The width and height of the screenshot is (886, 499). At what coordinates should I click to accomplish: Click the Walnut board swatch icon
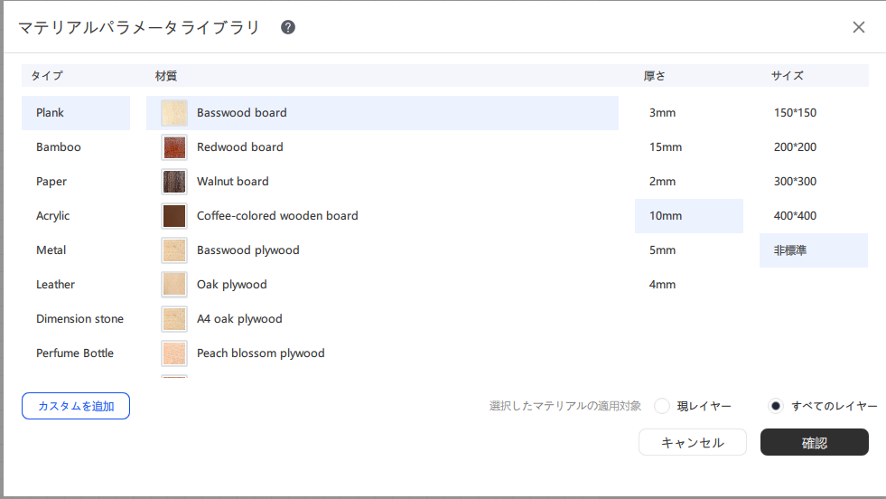pos(173,182)
